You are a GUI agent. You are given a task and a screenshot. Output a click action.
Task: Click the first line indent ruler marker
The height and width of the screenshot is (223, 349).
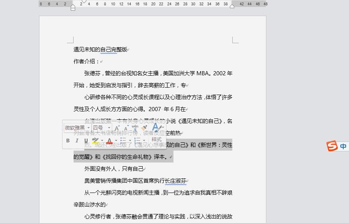(84, 2)
